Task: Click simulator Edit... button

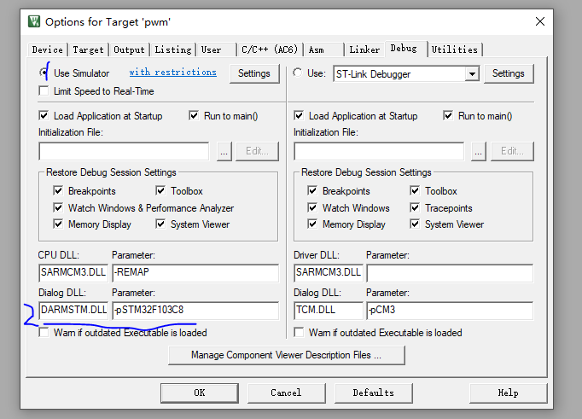Action: 257,151
